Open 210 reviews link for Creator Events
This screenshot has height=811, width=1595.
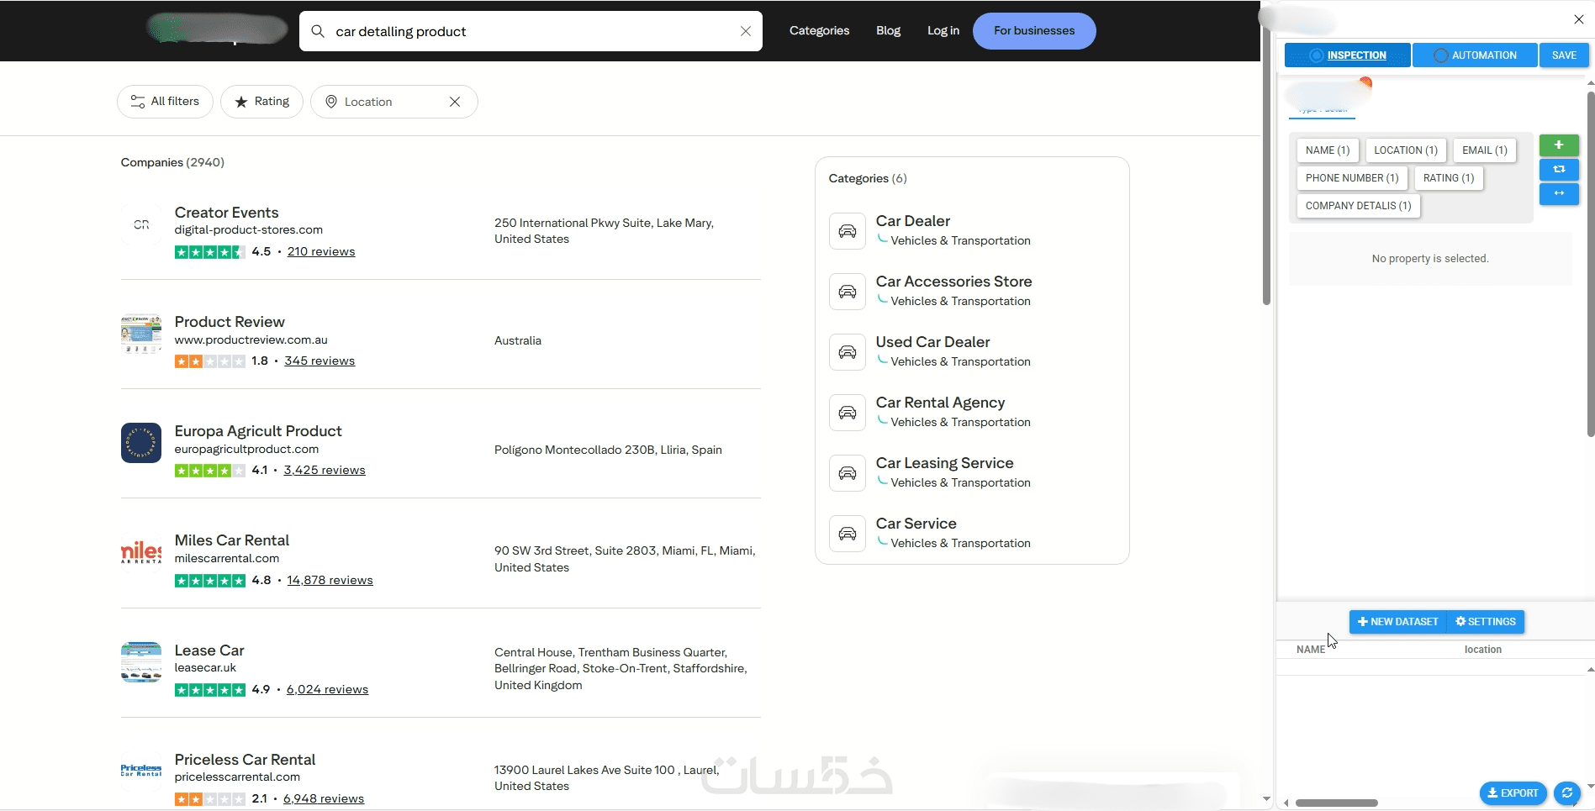point(321,251)
